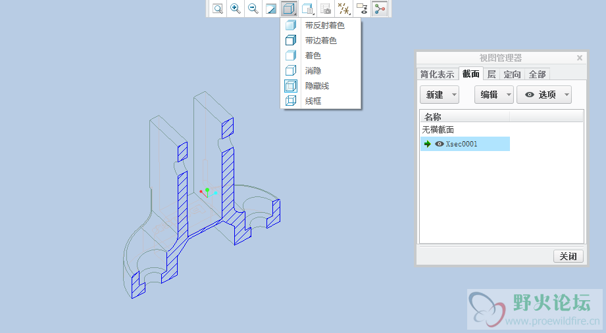This screenshot has height=333, width=606.
Task: Click the eye icon on 选项 button
Action: (530, 95)
